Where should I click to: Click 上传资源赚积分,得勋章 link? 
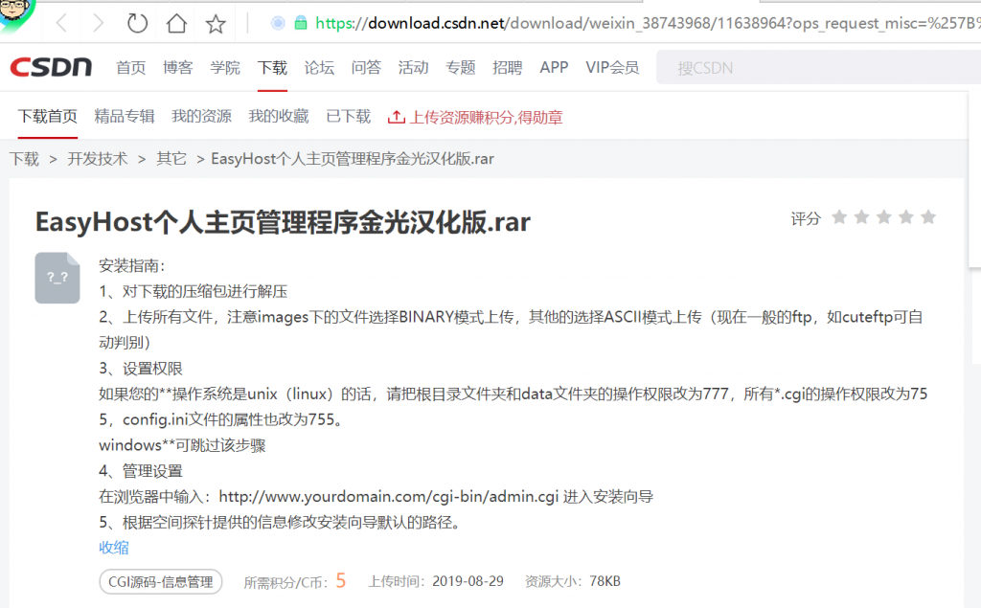(x=486, y=117)
